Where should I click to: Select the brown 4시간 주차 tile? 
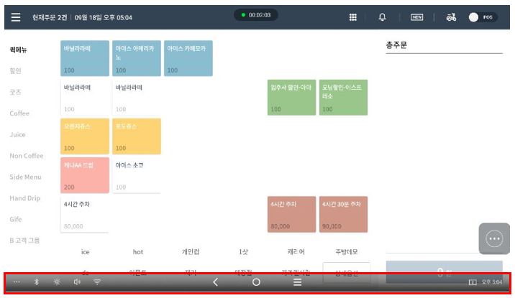pyautogui.click(x=291, y=215)
